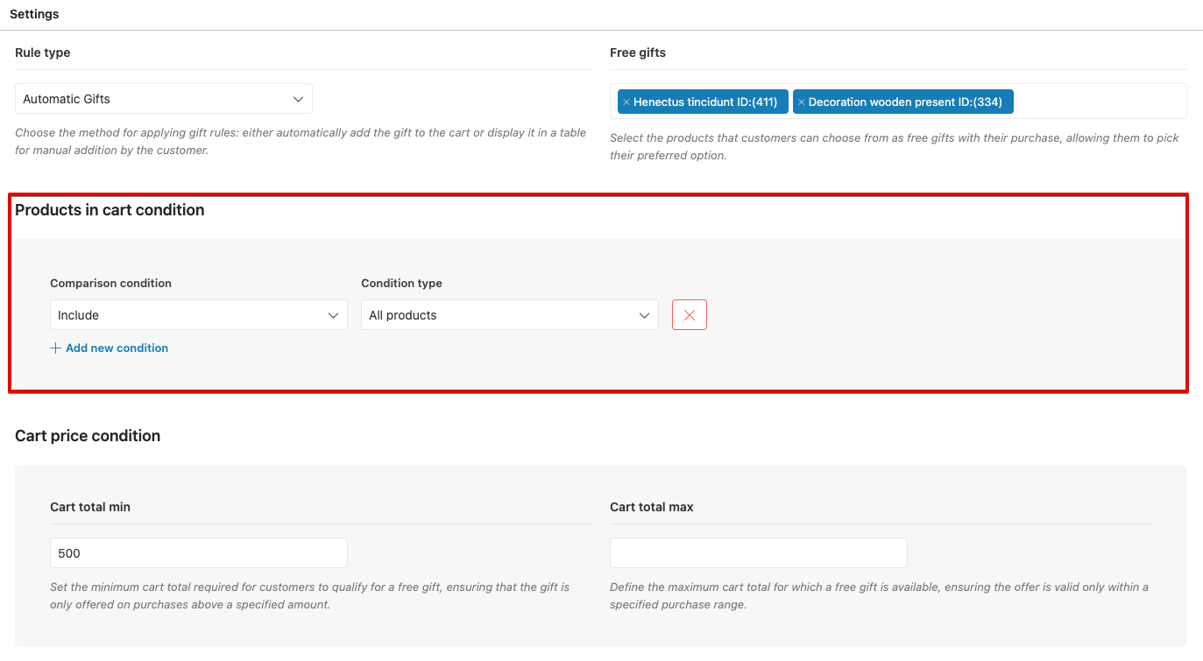The image size is (1203, 661).
Task: Click the chevron on the All products dropdown
Action: coord(644,315)
